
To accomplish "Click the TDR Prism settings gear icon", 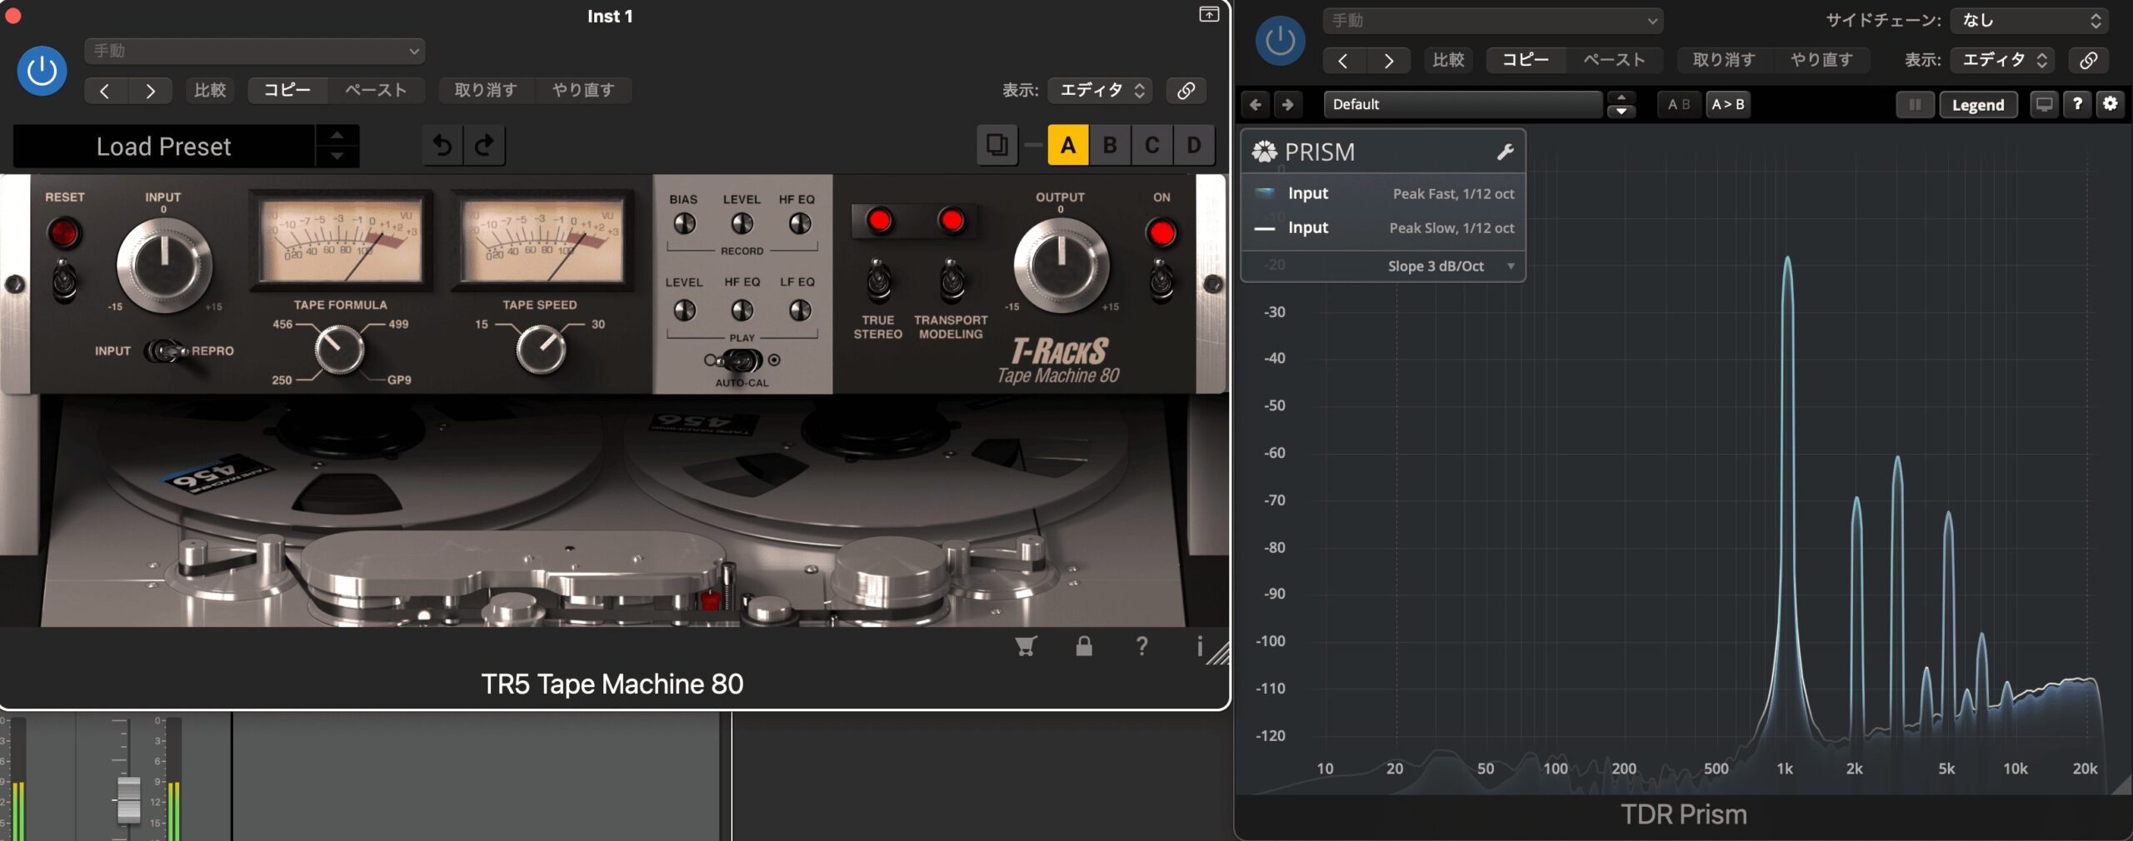I will coord(2110,104).
